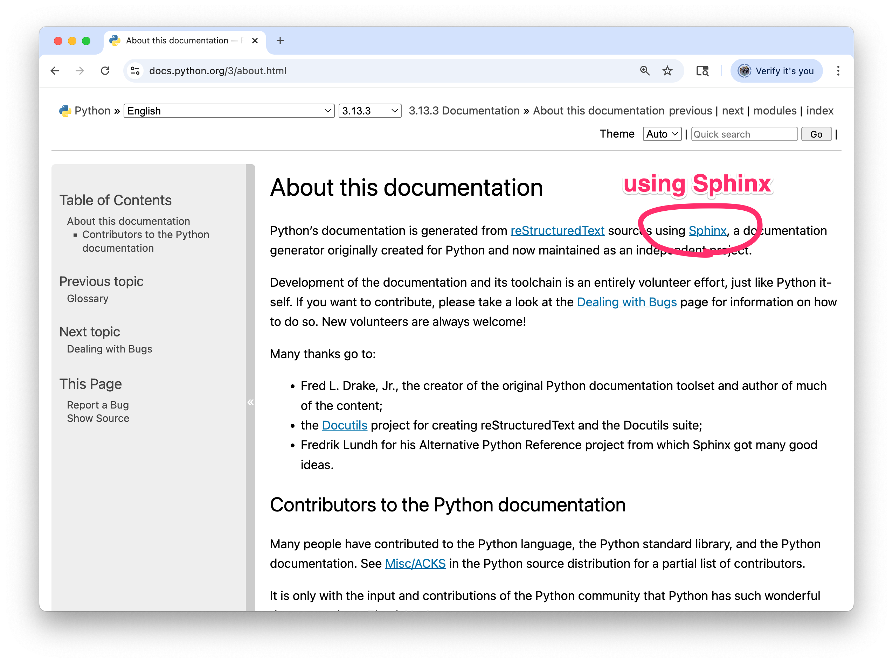Click the Python logo in navigation bar
This screenshot has height=663, width=893.
click(x=65, y=111)
